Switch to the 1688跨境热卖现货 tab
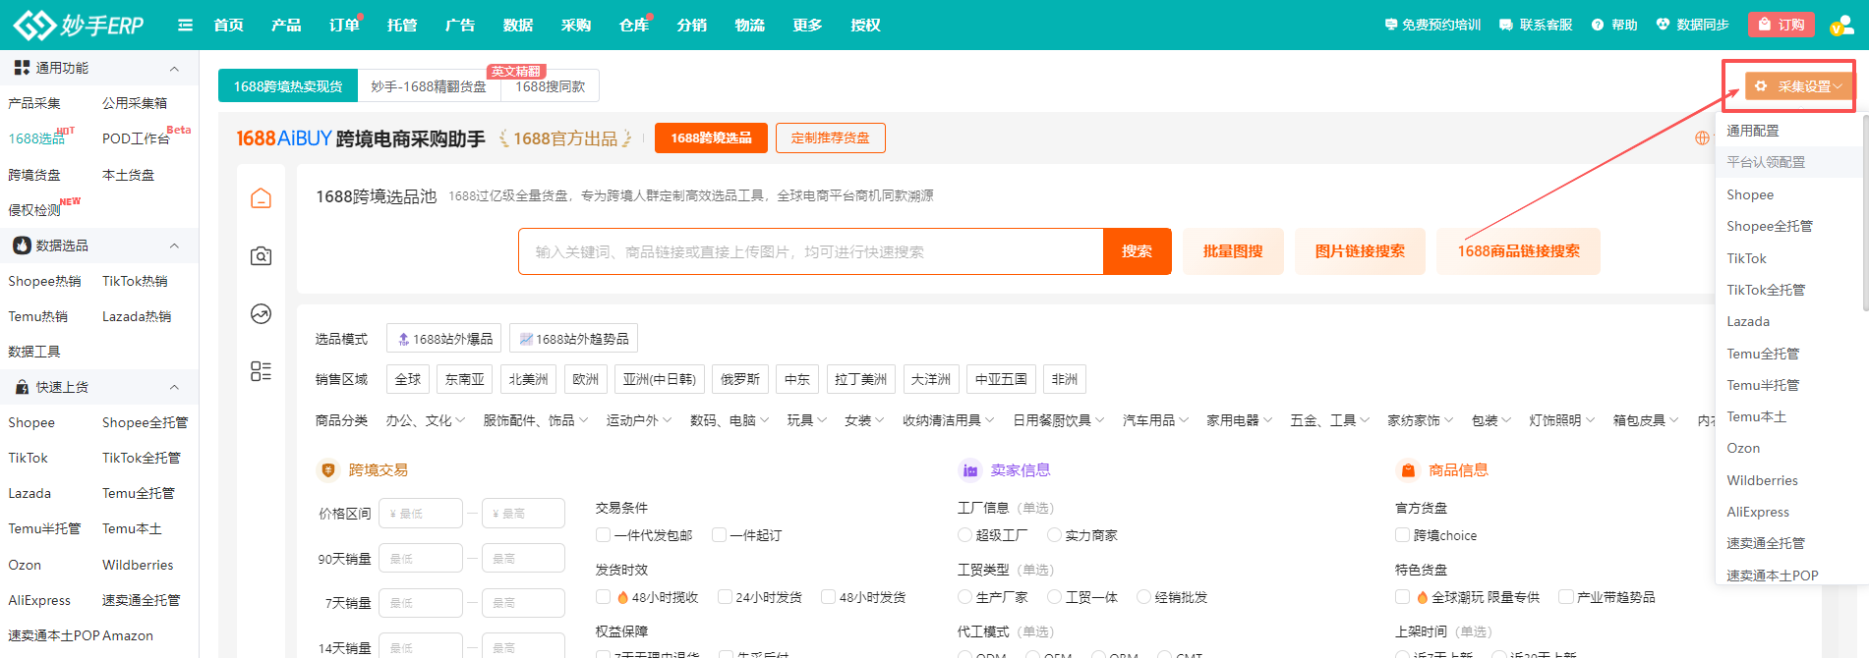Image resolution: width=1869 pixels, height=658 pixels. (288, 86)
